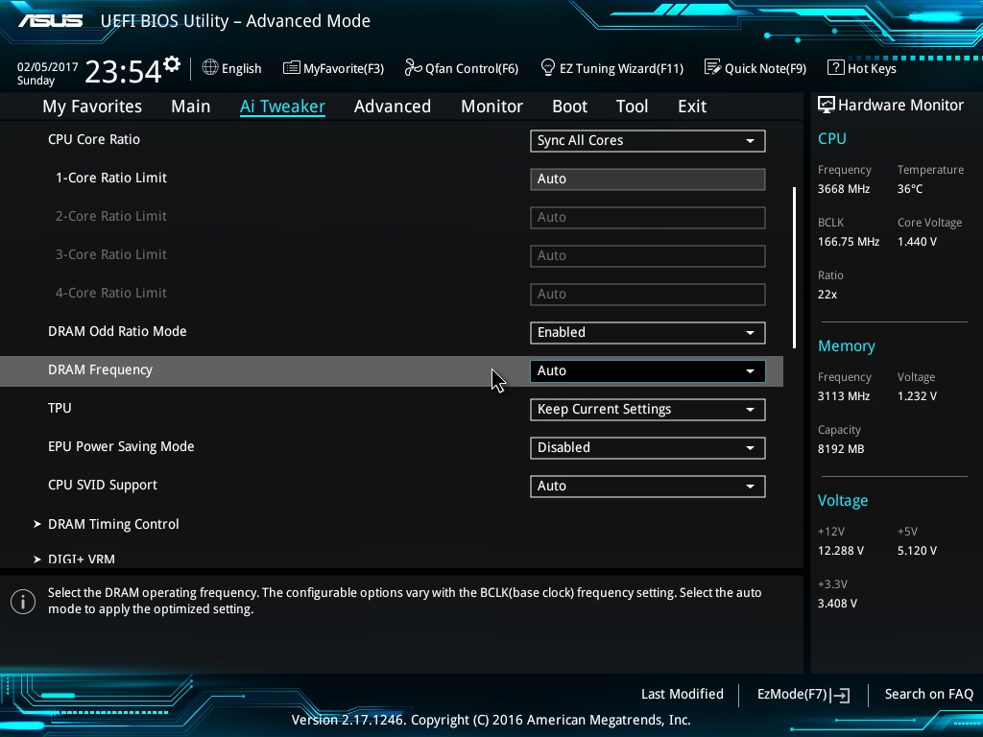Open the EPU Power Saving Mode dropdown
983x737 pixels.
click(648, 447)
